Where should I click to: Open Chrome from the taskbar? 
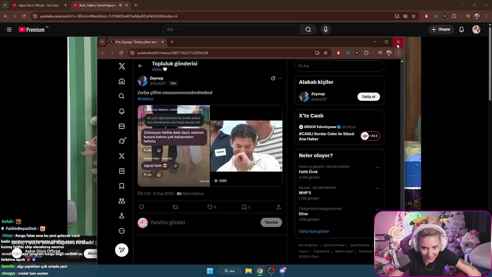click(x=260, y=271)
